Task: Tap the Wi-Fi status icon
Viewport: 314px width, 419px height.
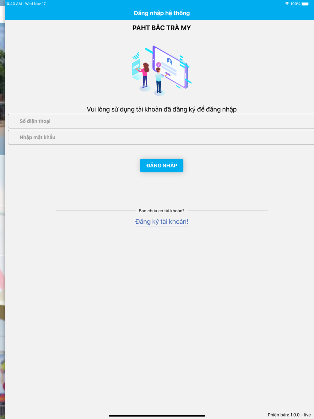Action: (287, 4)
